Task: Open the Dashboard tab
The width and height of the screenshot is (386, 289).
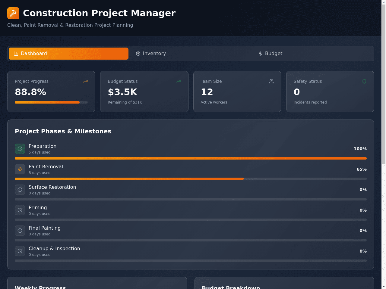Action: pos(68,54)
